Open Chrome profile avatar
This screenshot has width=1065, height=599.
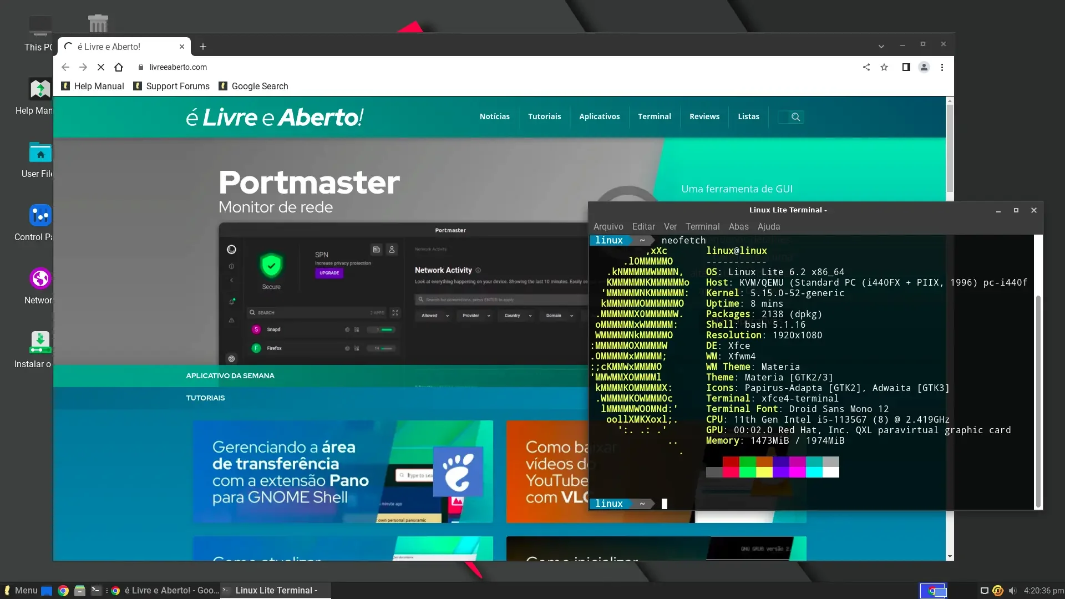(x=924, y=67)
